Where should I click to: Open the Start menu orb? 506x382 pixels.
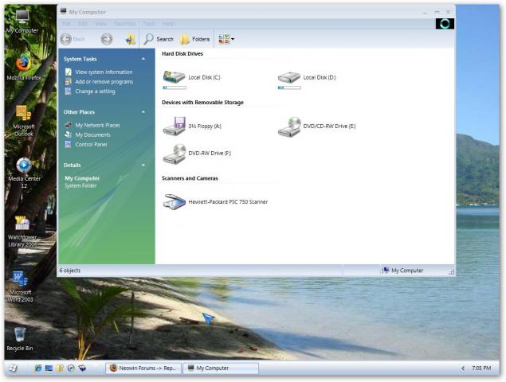pyautogui.click(x=13, y=368)
